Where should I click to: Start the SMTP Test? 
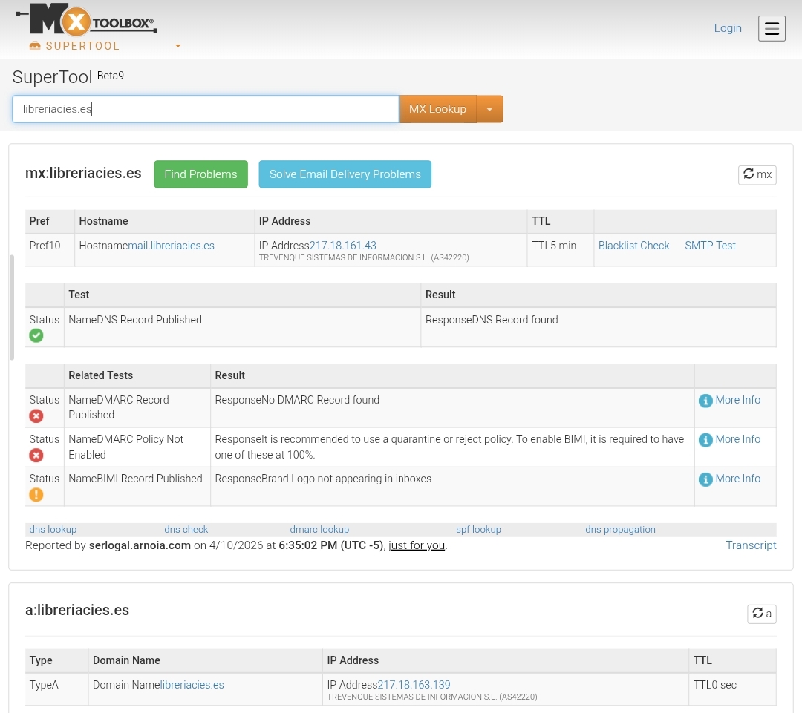pyautogui.click(x=710, y=246)
